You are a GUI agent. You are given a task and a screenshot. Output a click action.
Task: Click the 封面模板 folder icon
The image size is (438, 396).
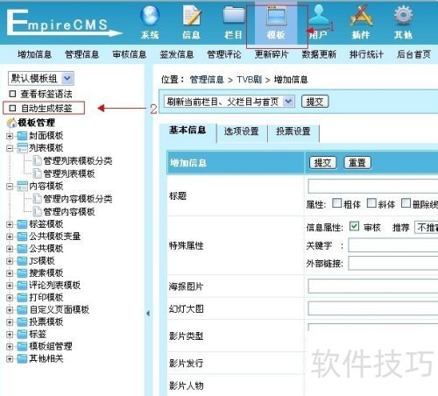pos(22,136)
